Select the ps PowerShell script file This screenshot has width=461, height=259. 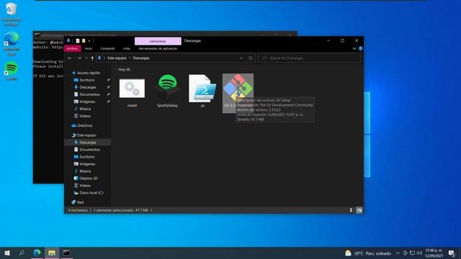tap(202, 91)
